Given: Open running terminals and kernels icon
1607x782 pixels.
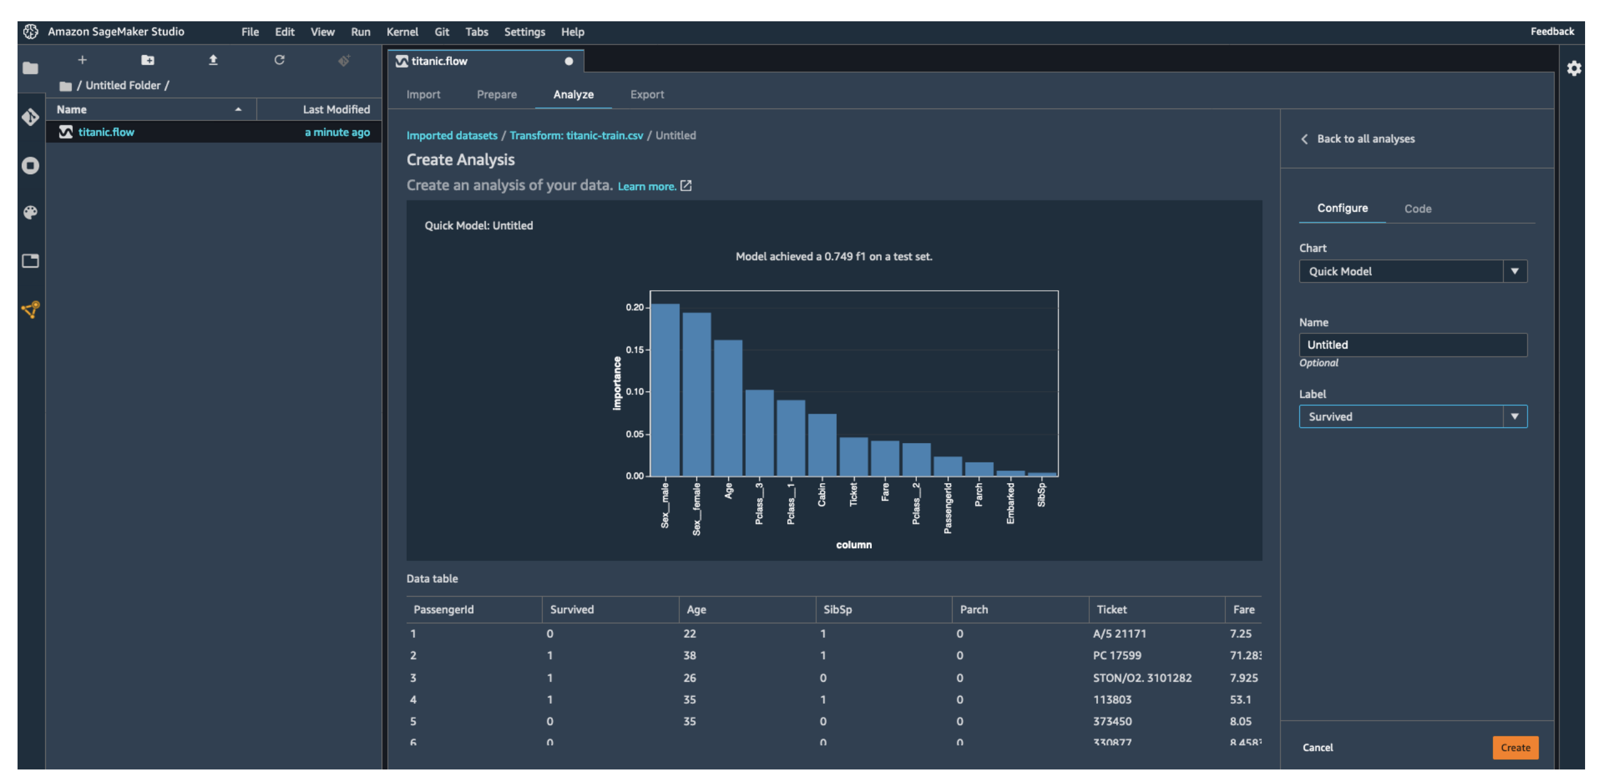Looking at the screenshot, I should click(x=30, y=165).
